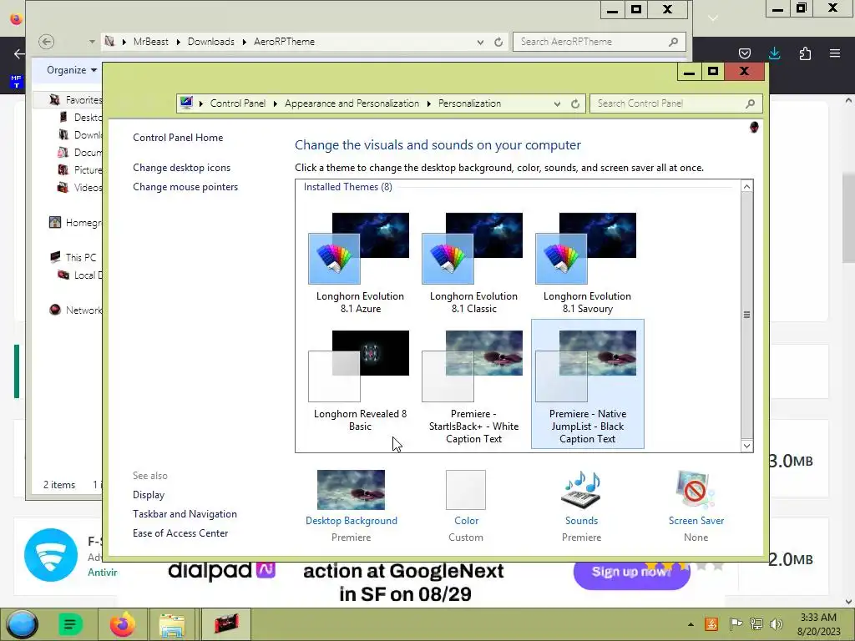Click volume speaker icon in system tray
855x641 pixels.
[x=776, y=624]
